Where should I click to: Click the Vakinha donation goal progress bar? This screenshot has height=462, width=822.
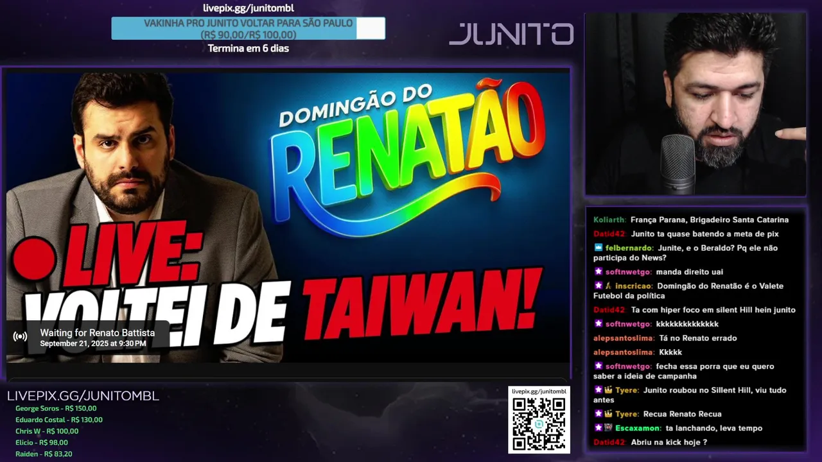tap(248, 28)
